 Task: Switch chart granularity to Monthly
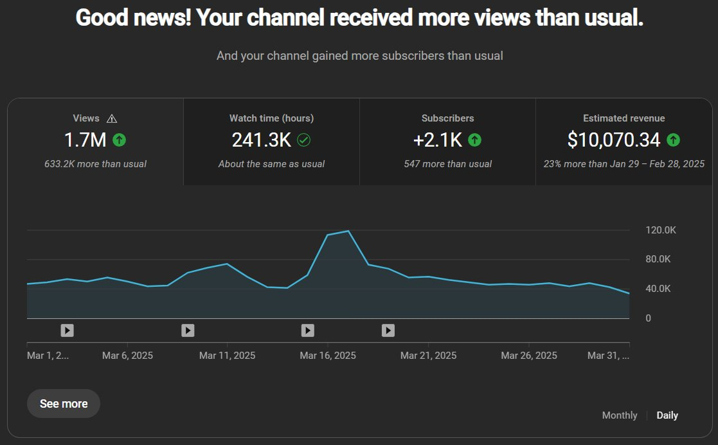click(x=620, y=415)
